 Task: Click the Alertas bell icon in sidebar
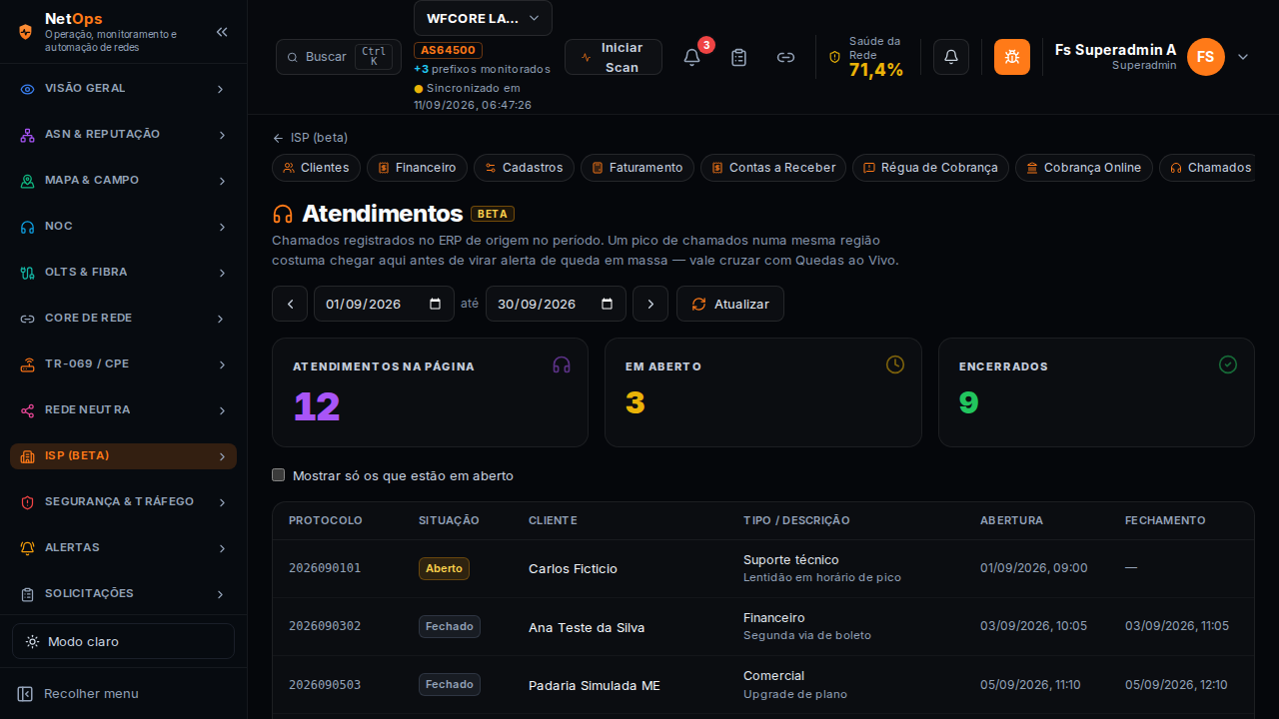coord(27,548)
